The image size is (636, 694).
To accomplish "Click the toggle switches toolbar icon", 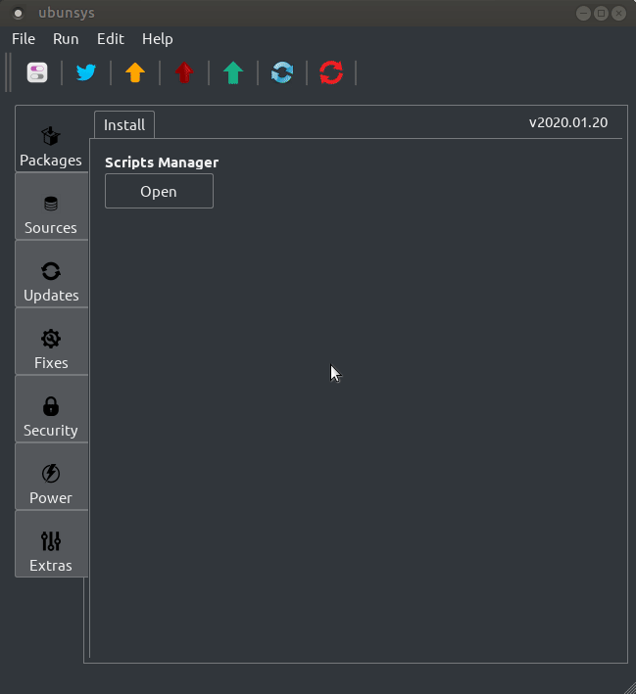I will (37, 72).
